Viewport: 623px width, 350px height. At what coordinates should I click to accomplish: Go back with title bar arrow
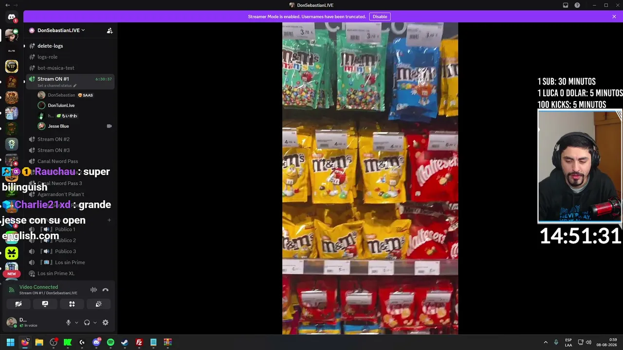pos(7,5)
